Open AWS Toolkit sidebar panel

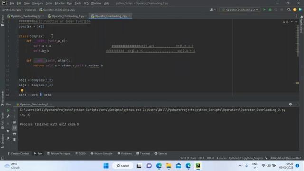point(2,121)
